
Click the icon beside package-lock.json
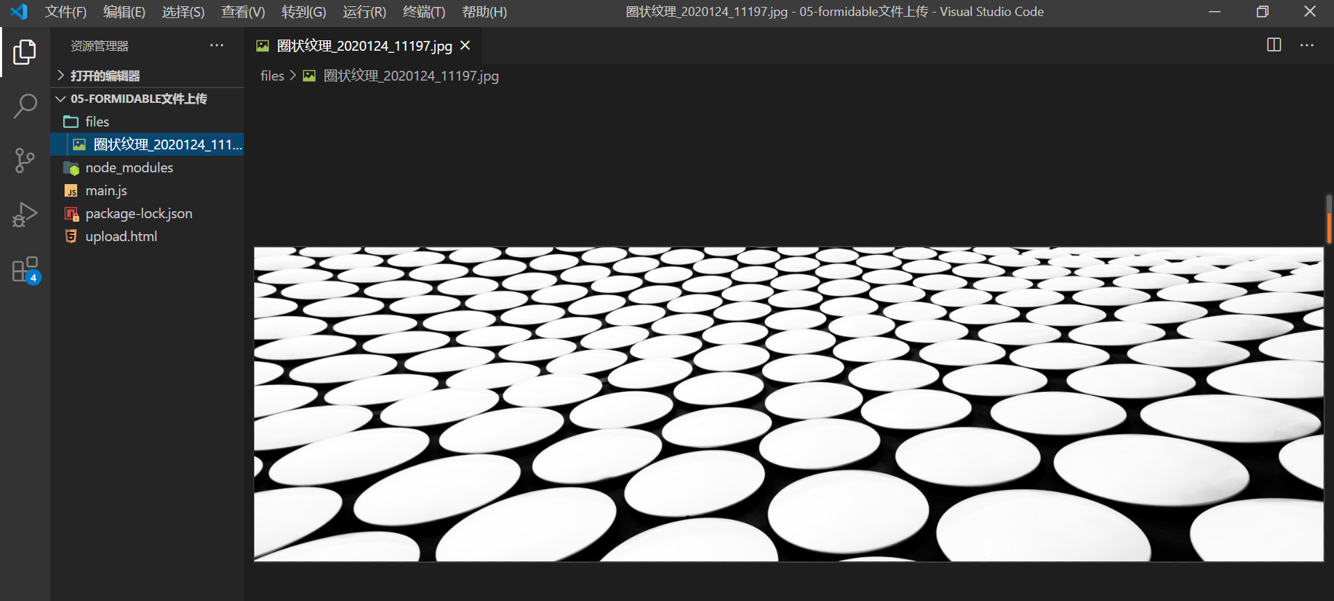(71, 213)
